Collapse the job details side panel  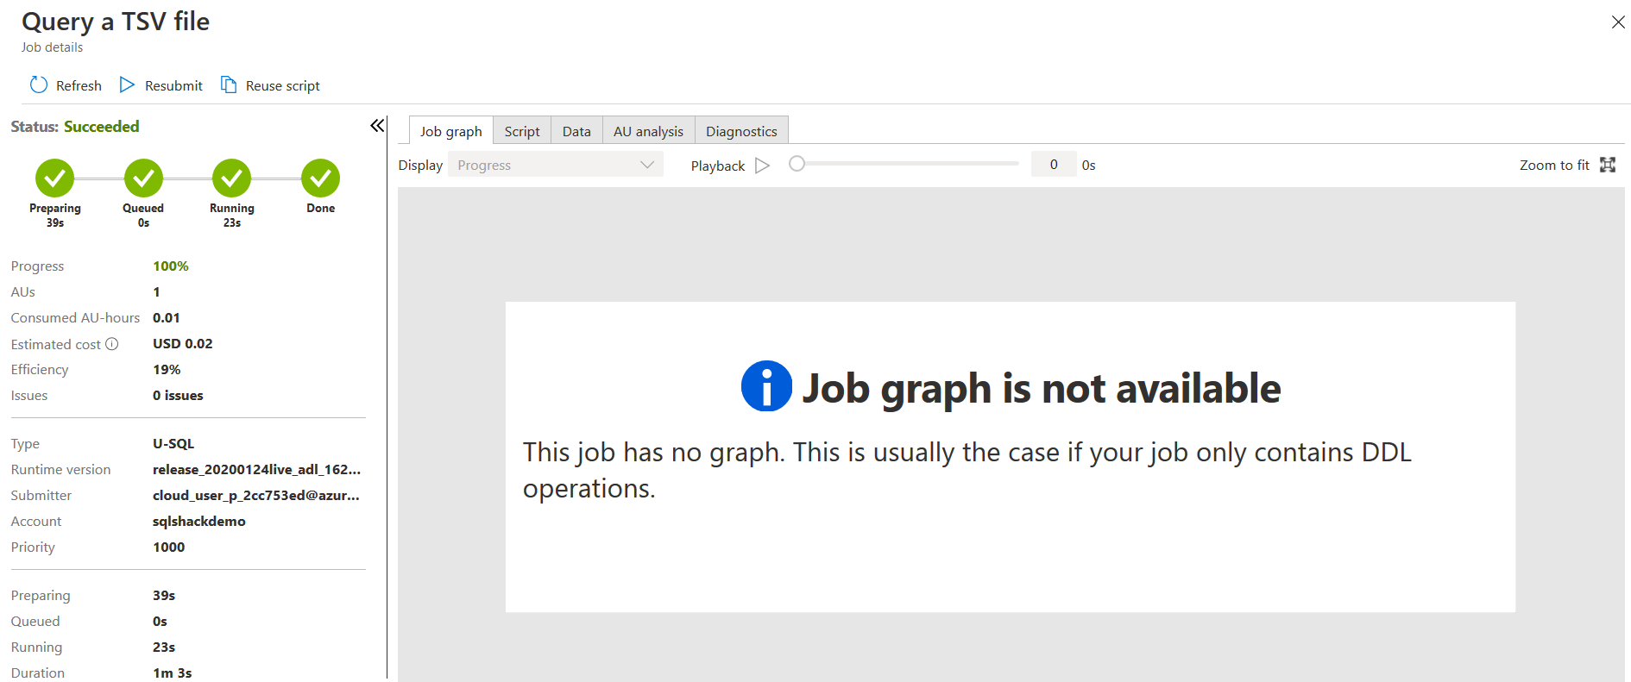(x=377, y=126)
